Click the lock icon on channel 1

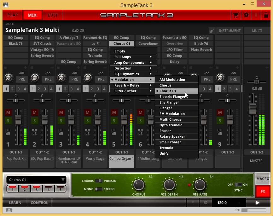pyautogui.click(x=5, y=67)
